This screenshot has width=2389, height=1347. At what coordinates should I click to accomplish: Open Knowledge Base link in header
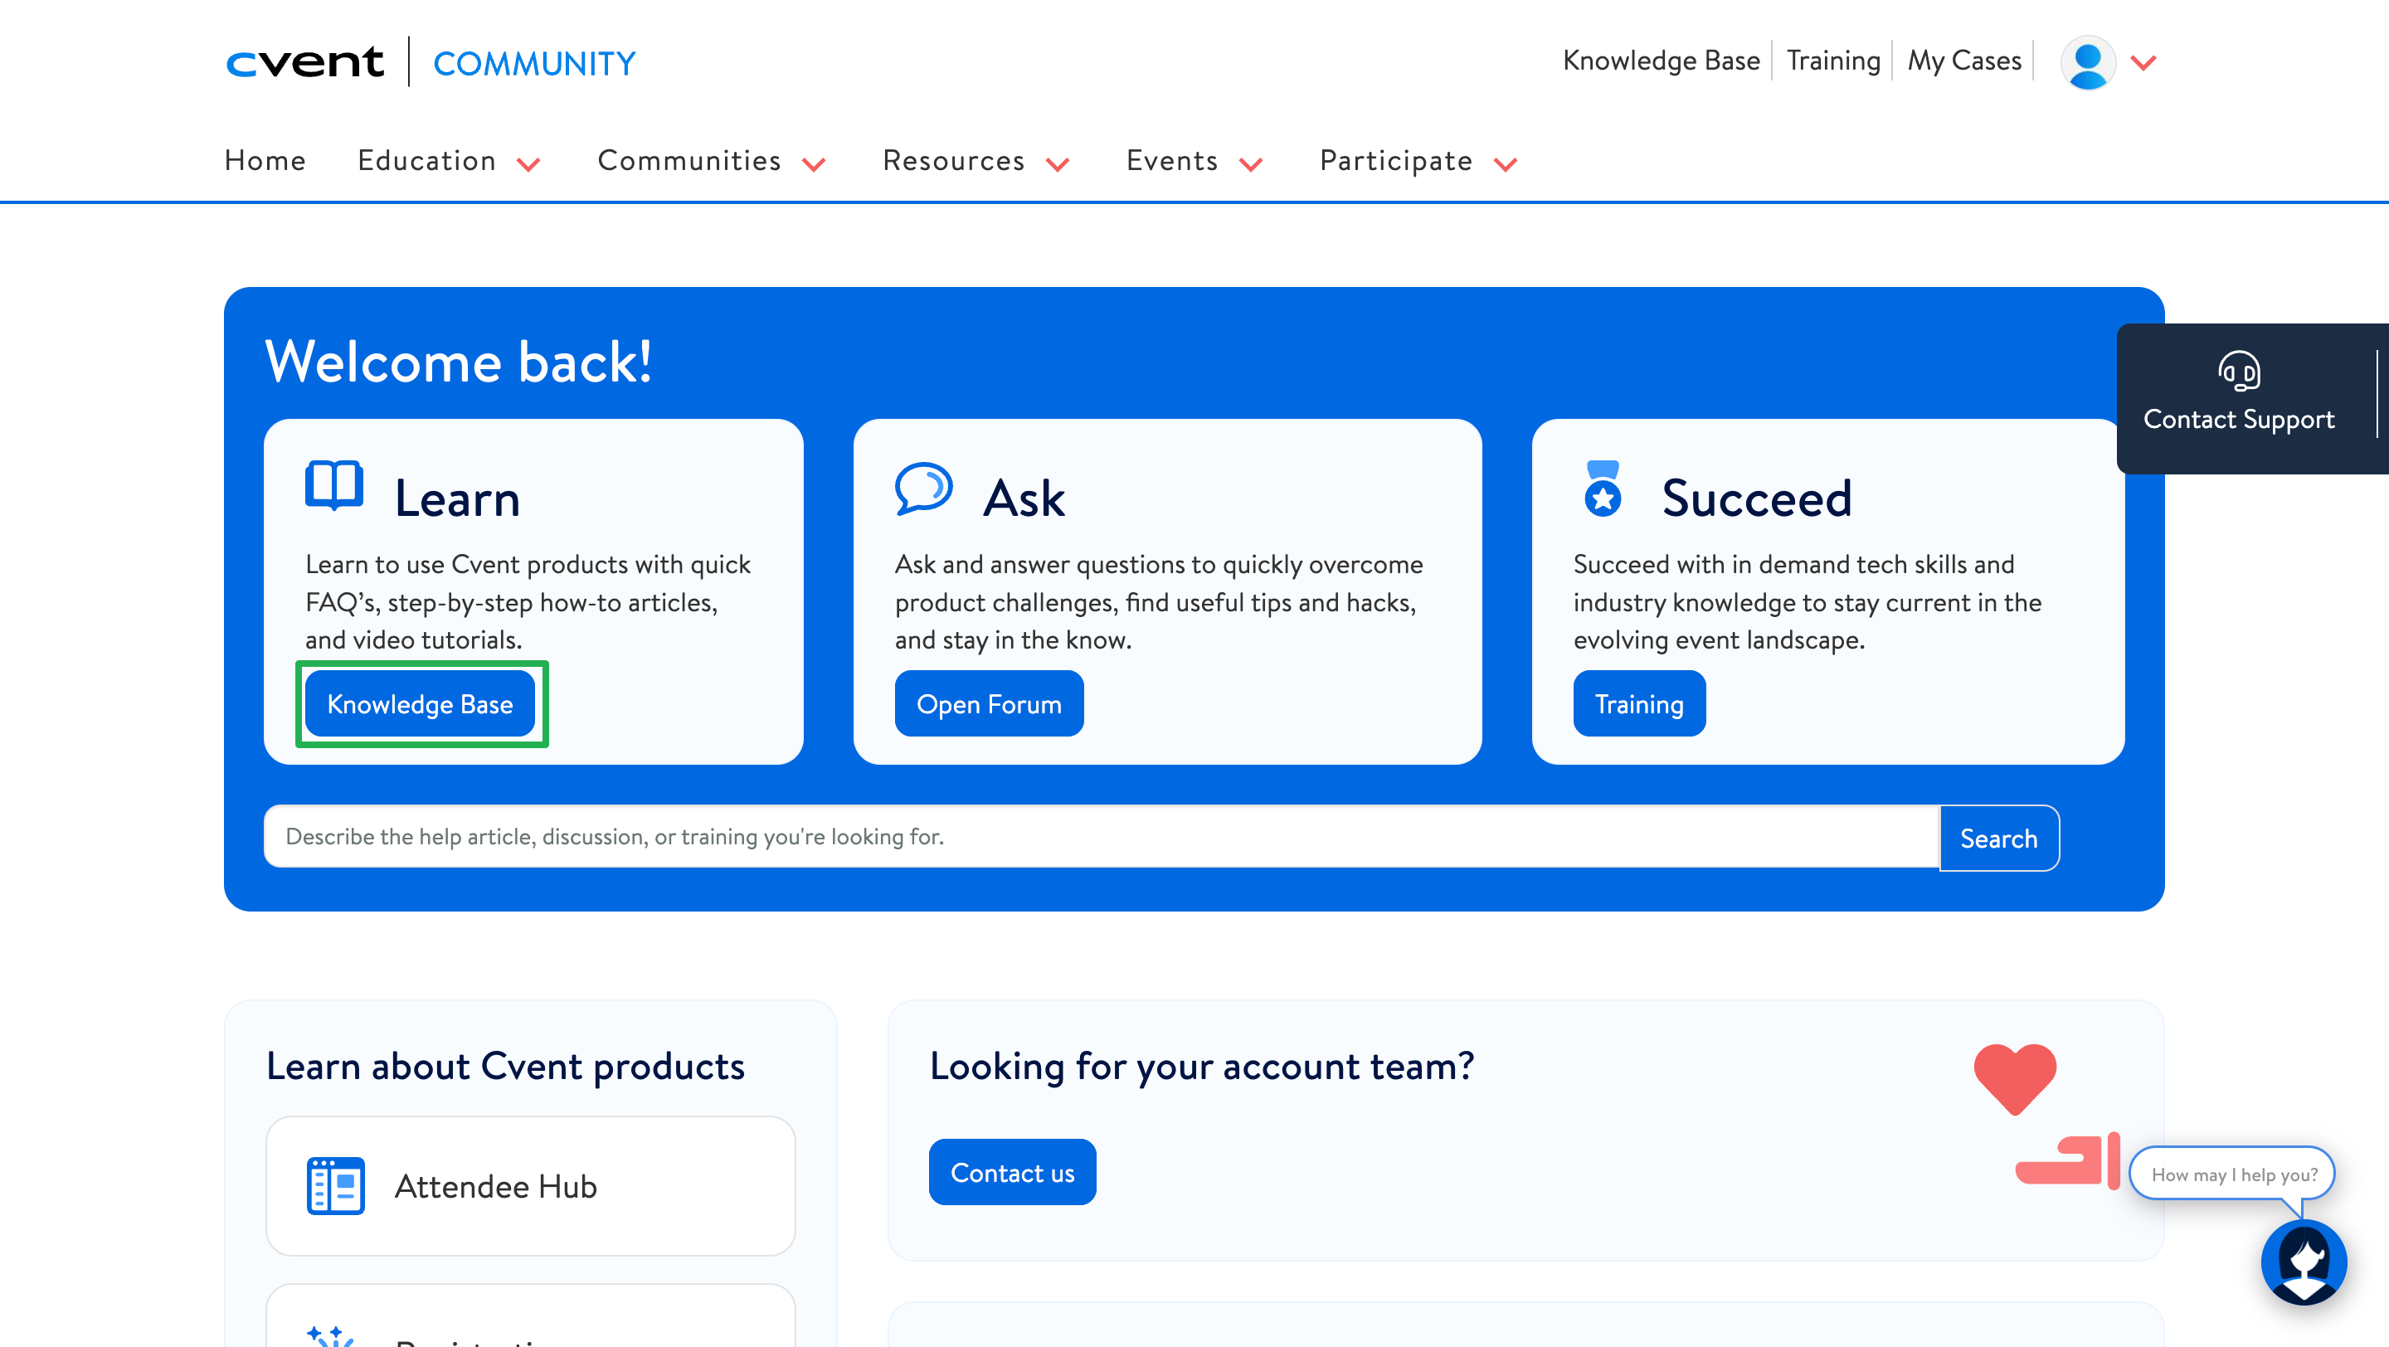(1661, 61)
